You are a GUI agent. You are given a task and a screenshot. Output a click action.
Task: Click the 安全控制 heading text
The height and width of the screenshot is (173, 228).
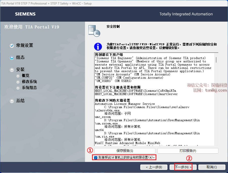tap(113, 27)
